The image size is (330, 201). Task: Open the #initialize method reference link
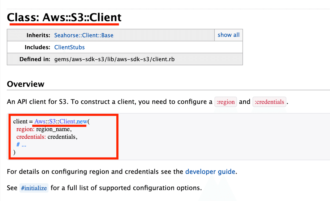click(x=34, y=188)
